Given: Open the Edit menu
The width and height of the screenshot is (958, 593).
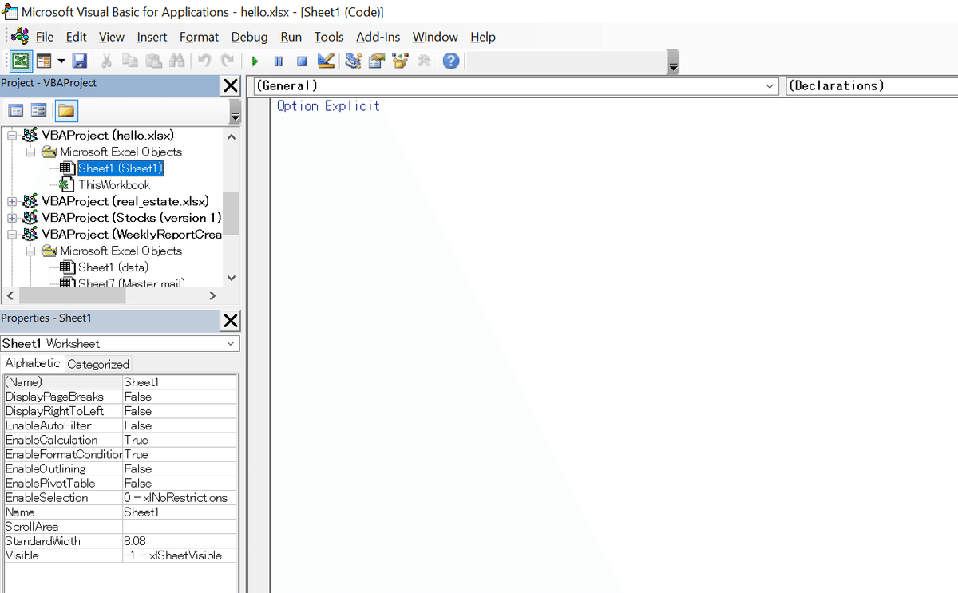Looking at the screenshot, I should (77, 37).
